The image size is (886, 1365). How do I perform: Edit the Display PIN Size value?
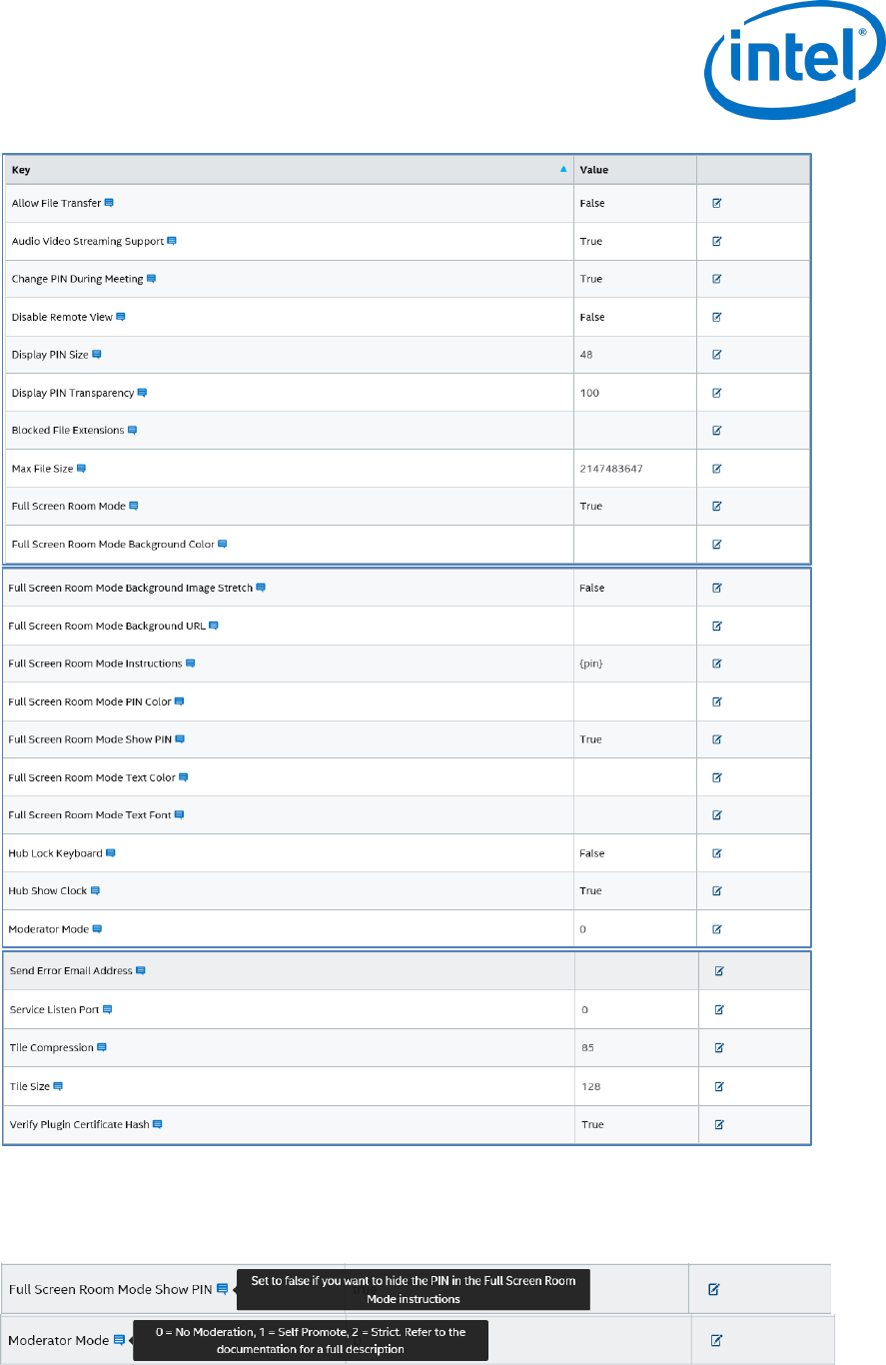[717, 355]
